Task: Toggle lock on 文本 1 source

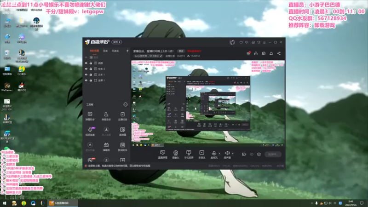Action: click(x=91, y=75)
